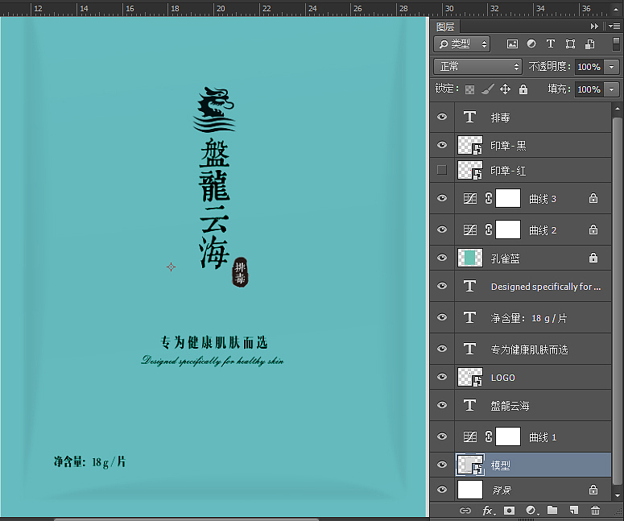Hide the 净含量 text layer
Image resolution: width=624 pixels, height=521 pixels.
(x=442, y=317)
